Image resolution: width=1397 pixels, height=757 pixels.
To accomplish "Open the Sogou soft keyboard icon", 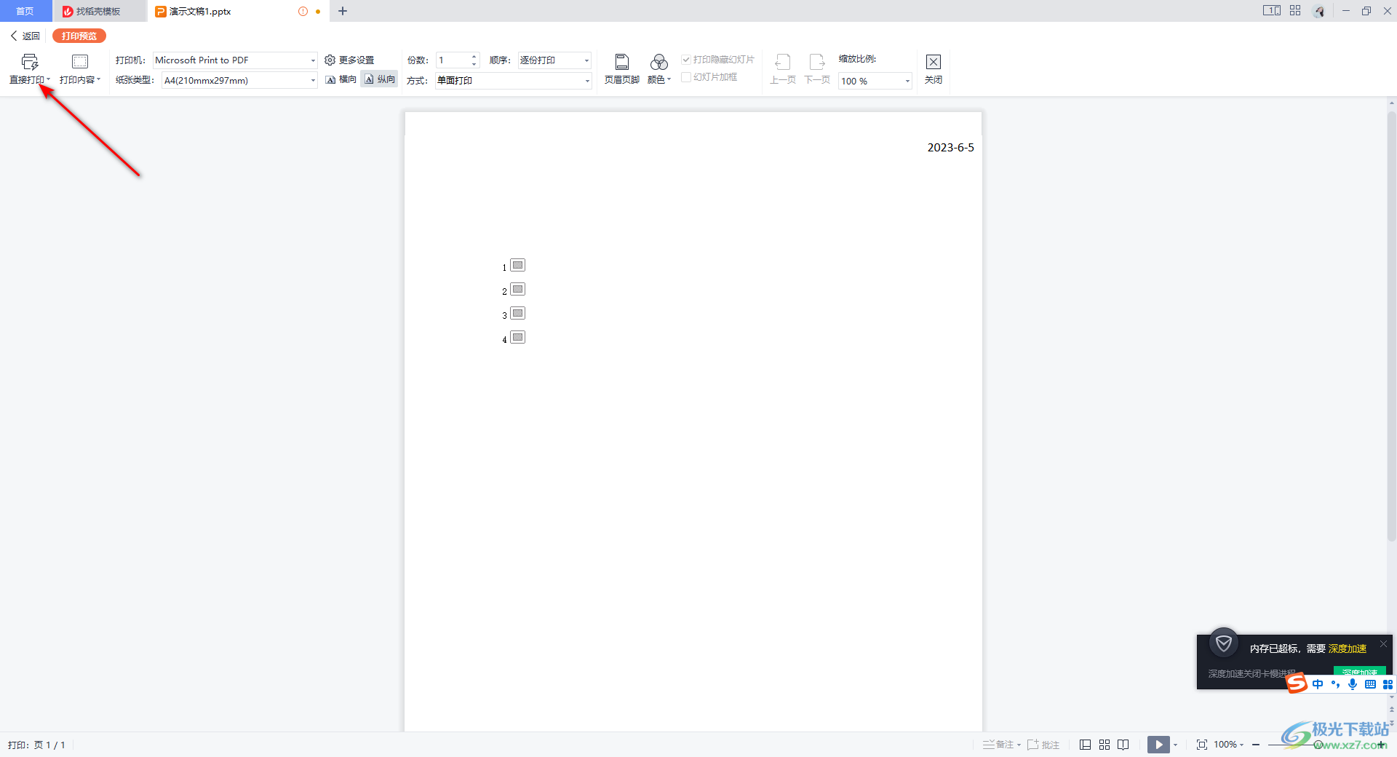I will click(x=1371, y=684).
